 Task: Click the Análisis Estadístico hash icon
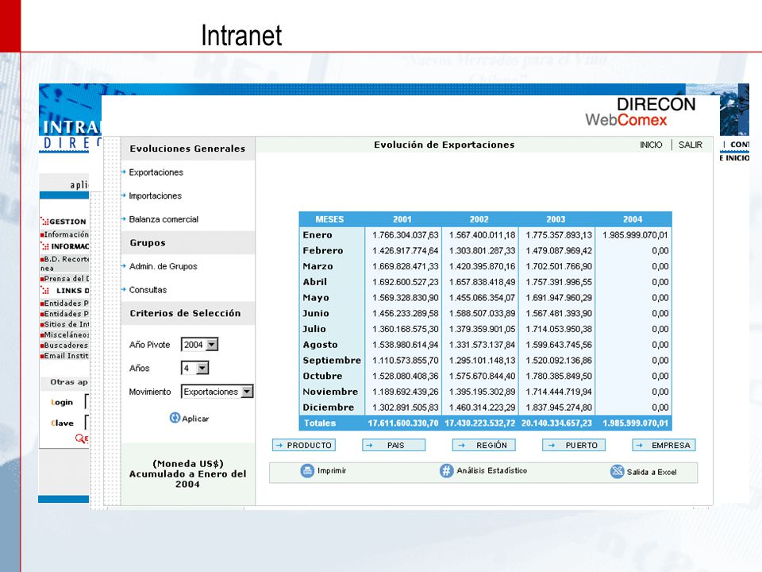[x=446, y=471]
